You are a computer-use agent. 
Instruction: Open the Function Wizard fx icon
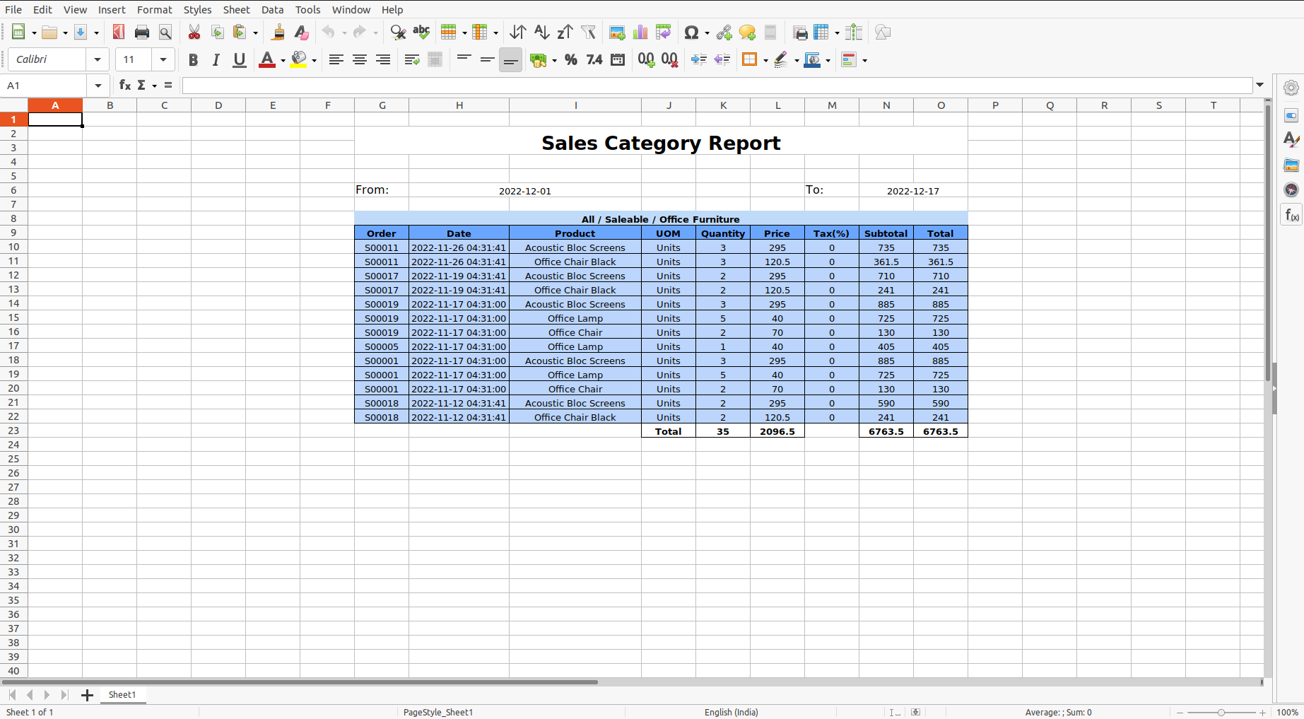coord(125,86)
